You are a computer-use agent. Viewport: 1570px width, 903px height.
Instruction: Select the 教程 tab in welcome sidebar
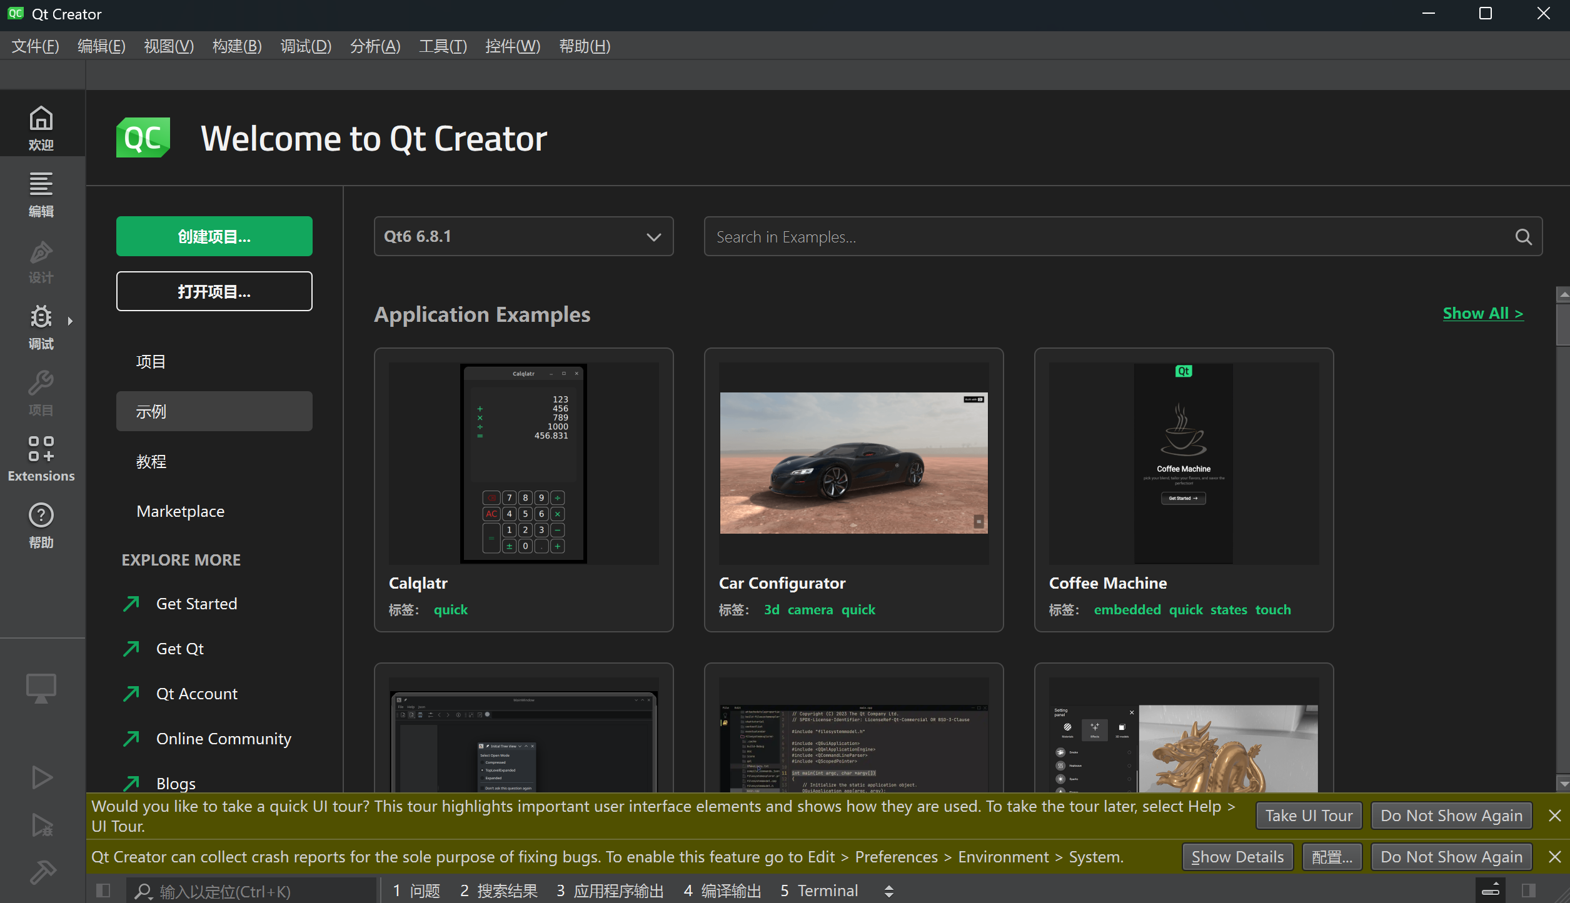point(151,461)
